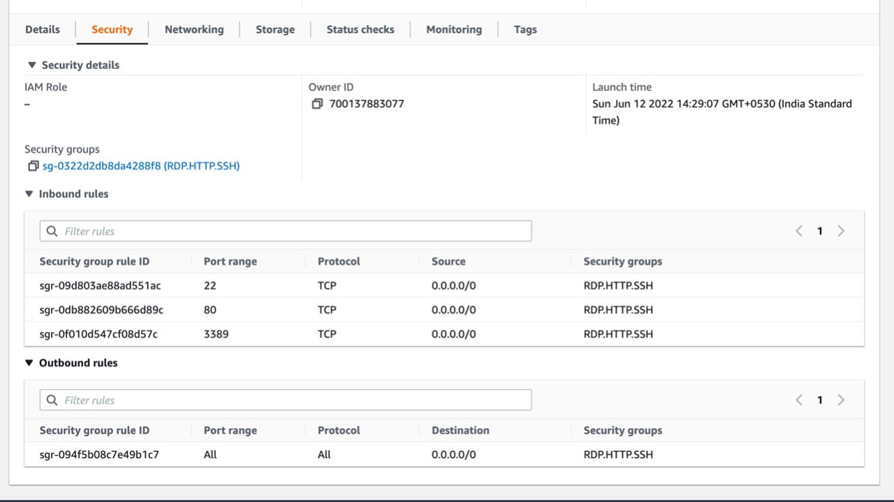Switch to the Storage tab
This screenshot has height=502, width=894.
pyautogui.click(x=274, y=29)
